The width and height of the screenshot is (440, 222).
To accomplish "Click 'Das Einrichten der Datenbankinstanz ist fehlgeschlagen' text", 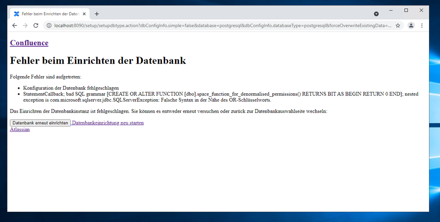I will (x=169, y=111).
